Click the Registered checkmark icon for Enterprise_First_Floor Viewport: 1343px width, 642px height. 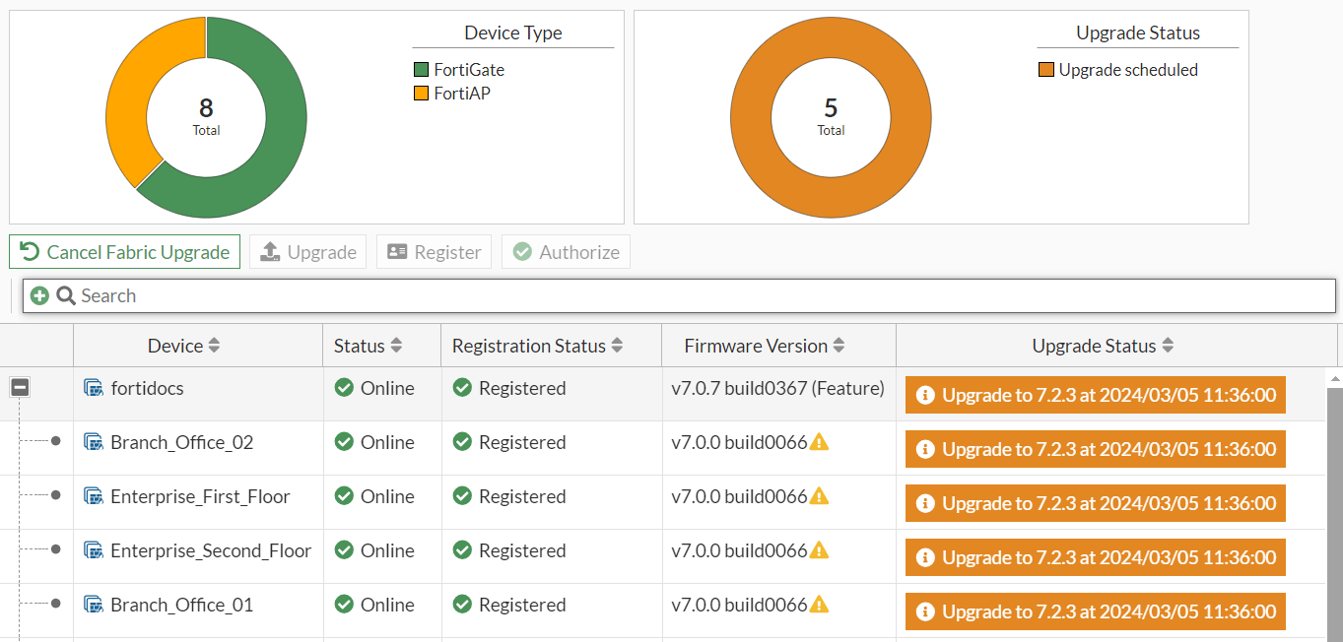point(462,496)
